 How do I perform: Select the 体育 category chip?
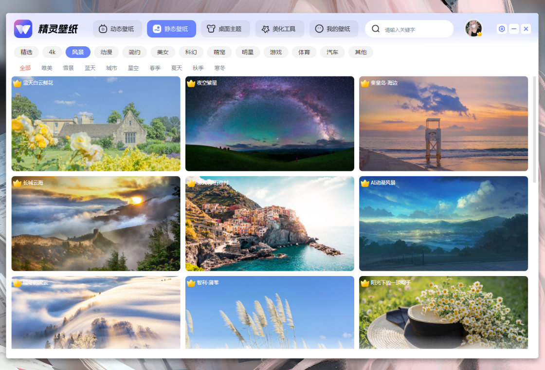click(304, 52)
